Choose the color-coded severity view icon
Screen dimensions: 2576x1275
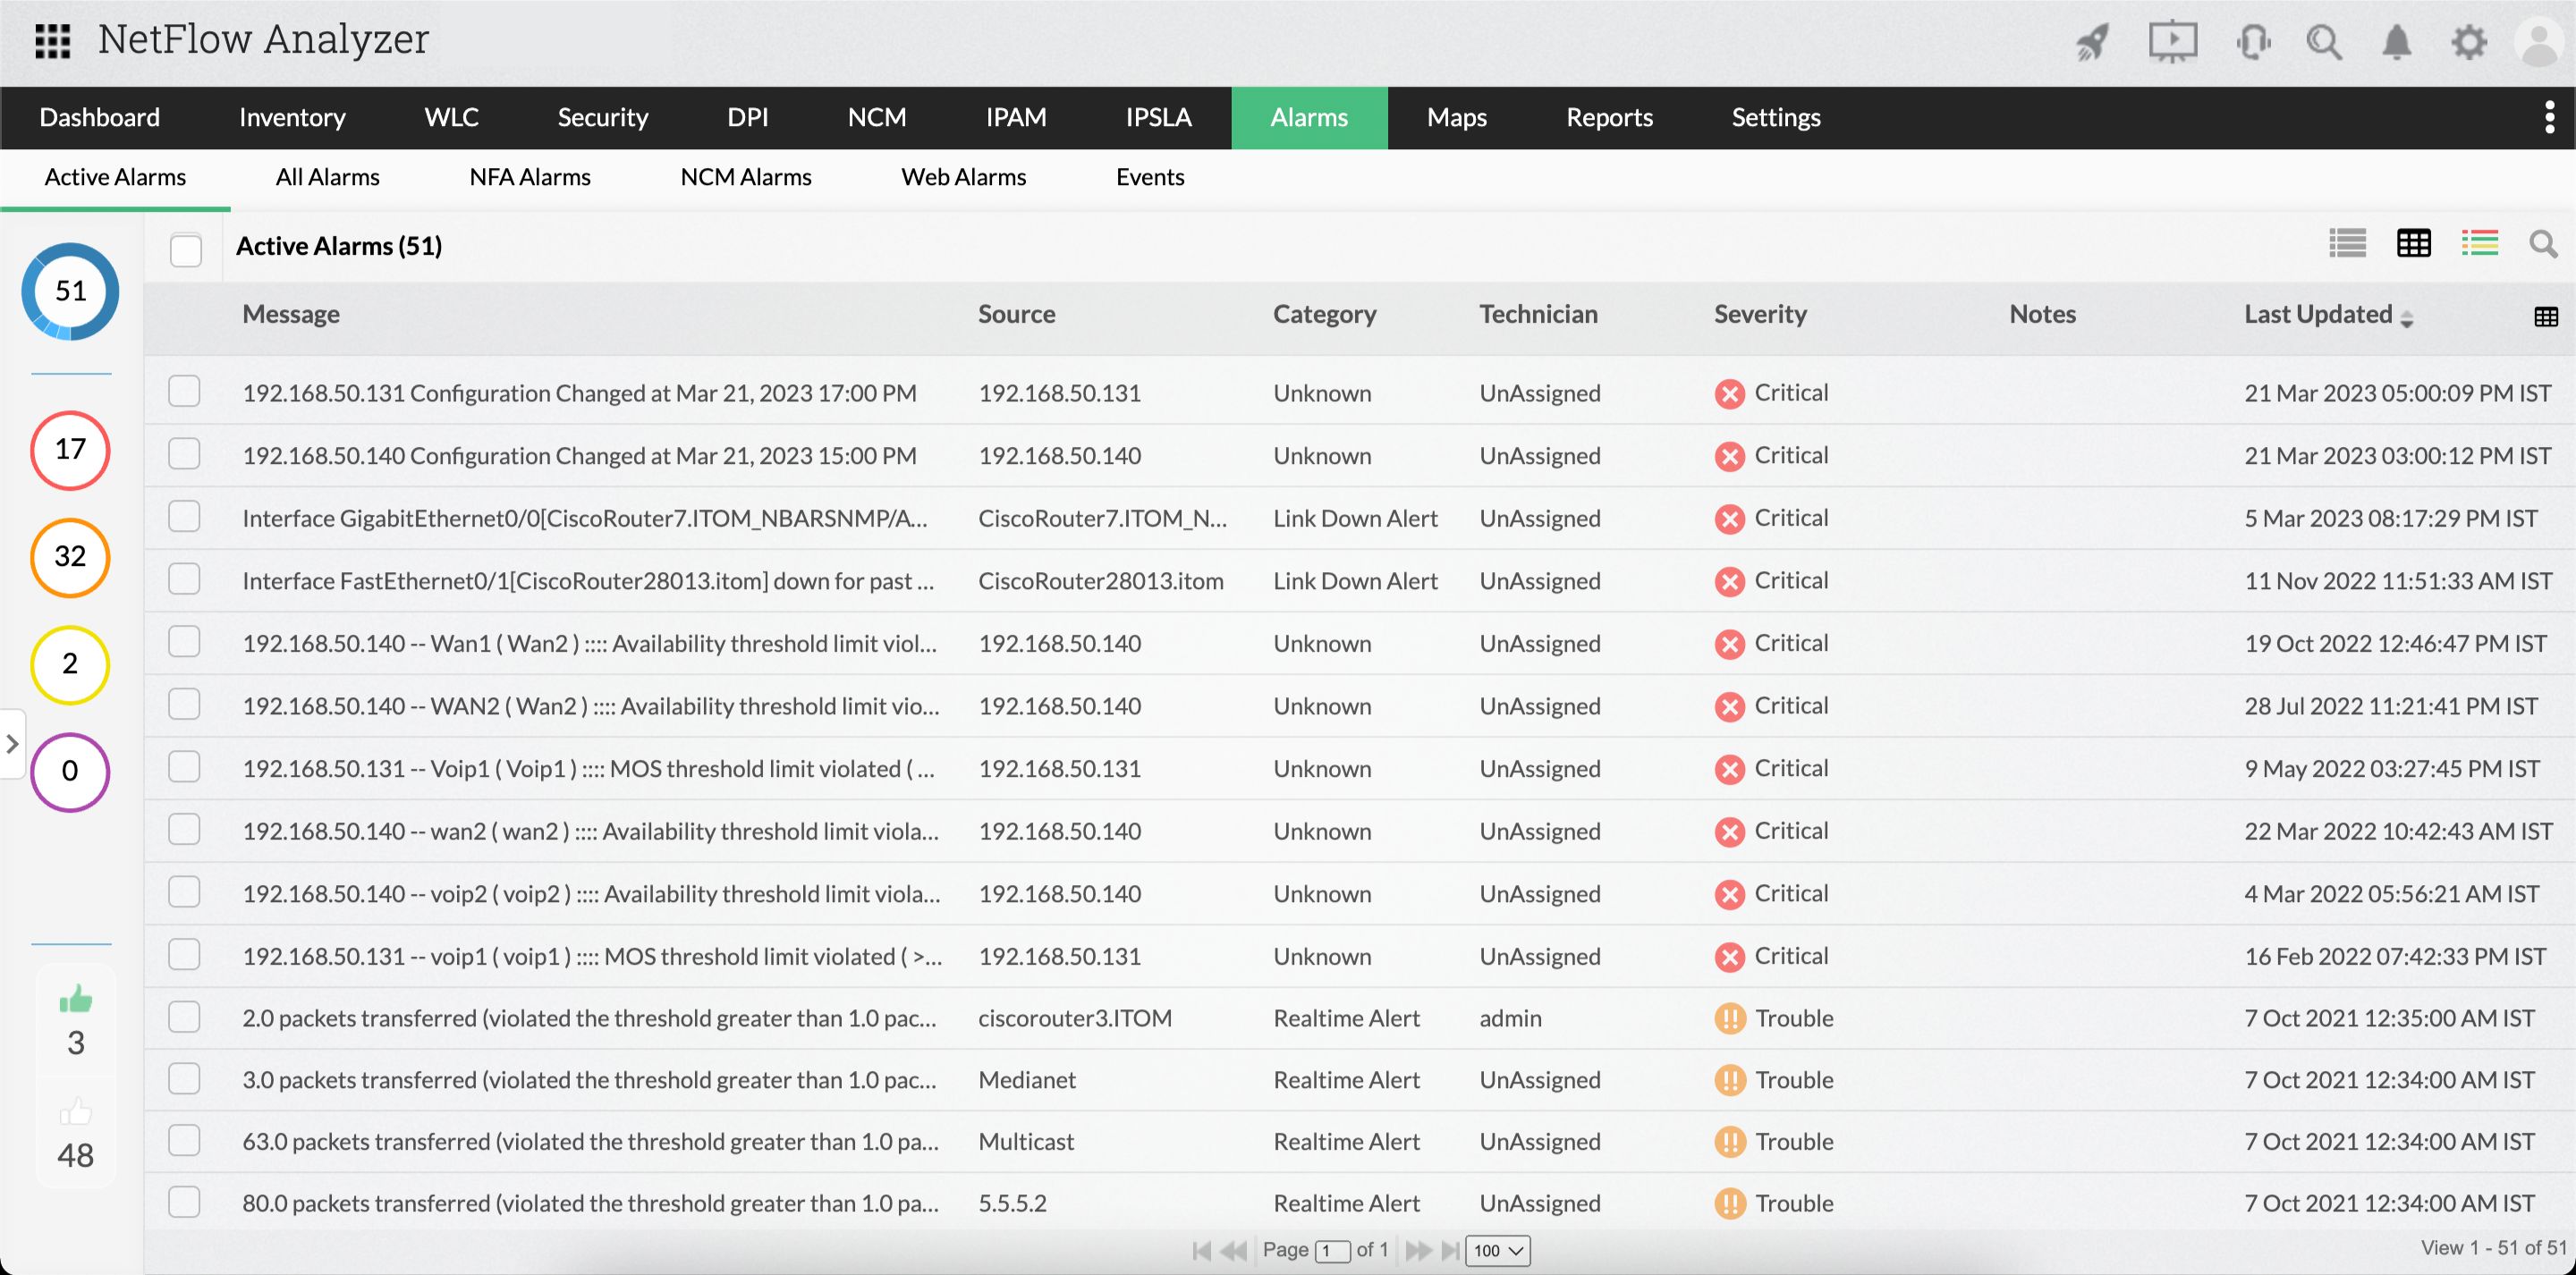[x=2479, y=243]
